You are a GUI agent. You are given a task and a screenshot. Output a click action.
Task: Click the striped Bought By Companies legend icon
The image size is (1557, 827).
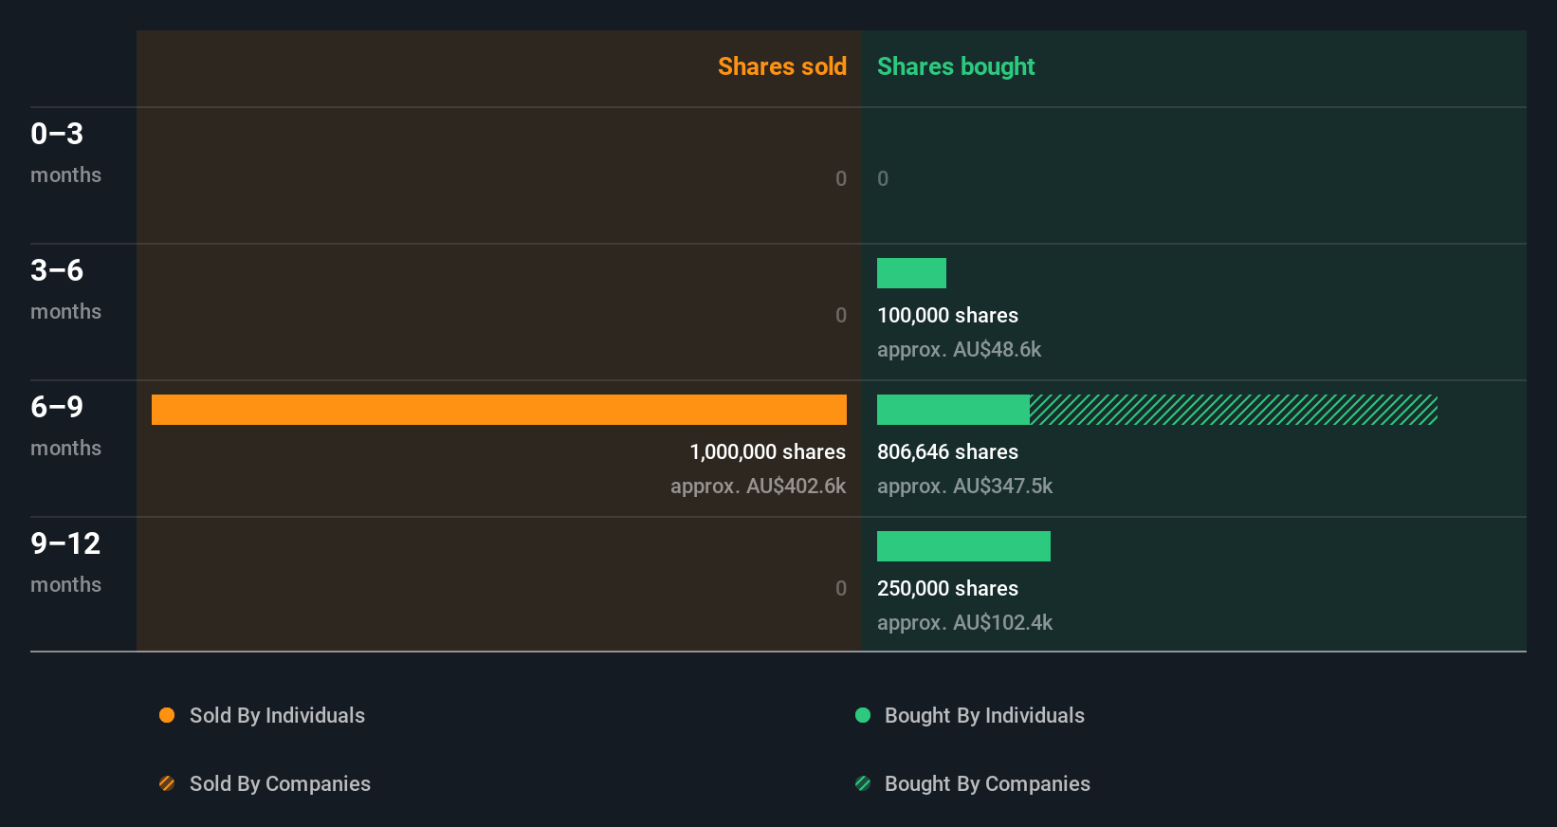point(863,783)
